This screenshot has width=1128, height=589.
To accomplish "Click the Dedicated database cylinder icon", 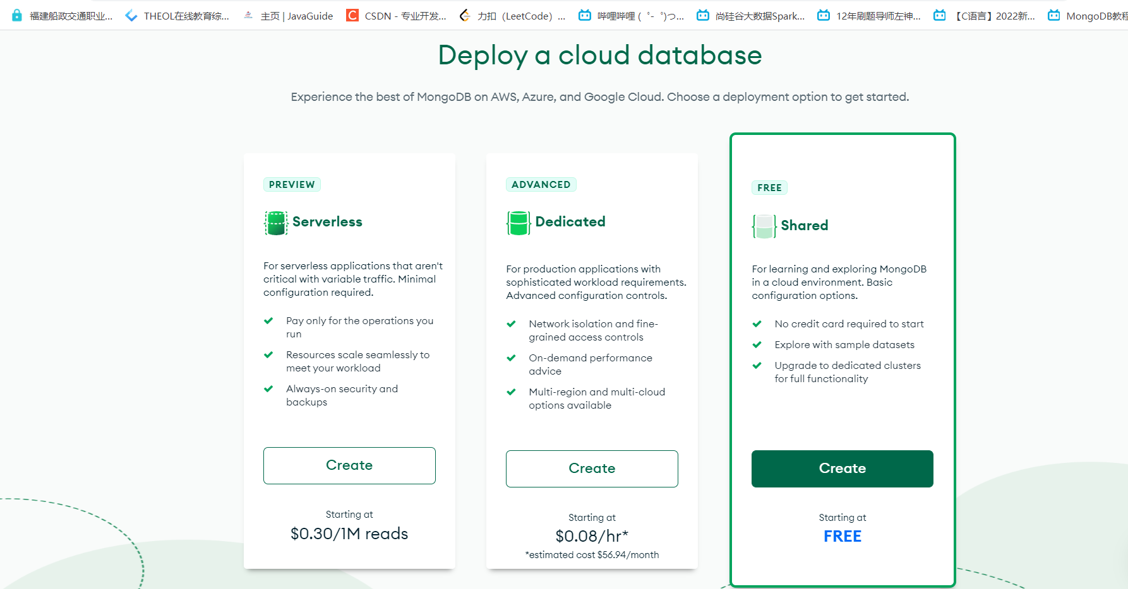I will [519, 223].
